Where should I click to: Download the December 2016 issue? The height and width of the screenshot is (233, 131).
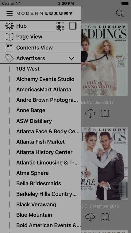click(x=90, y=217)
